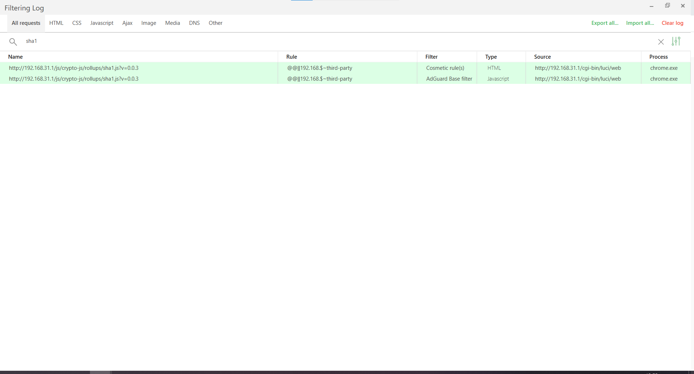Image resolution: width=694 pixels, height=374 pixels.
Task: Click the Cosmetic rule(s) filter entry
Action: point(445,68)
